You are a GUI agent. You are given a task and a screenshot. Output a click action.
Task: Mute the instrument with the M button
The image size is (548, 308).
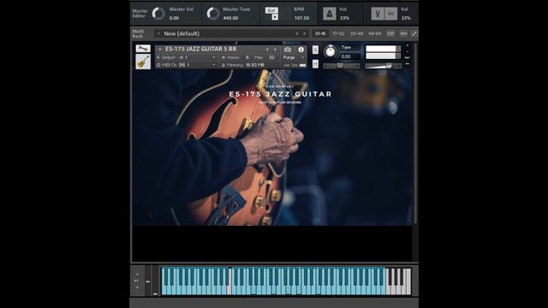315,64
